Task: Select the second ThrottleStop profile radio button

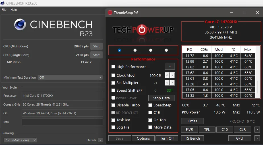Action: (135, 50)
